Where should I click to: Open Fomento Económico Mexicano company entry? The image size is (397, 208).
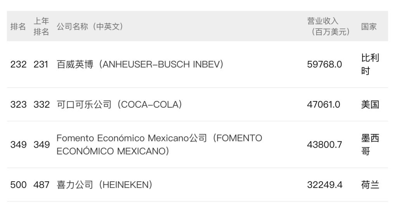[x=159, y=144]
